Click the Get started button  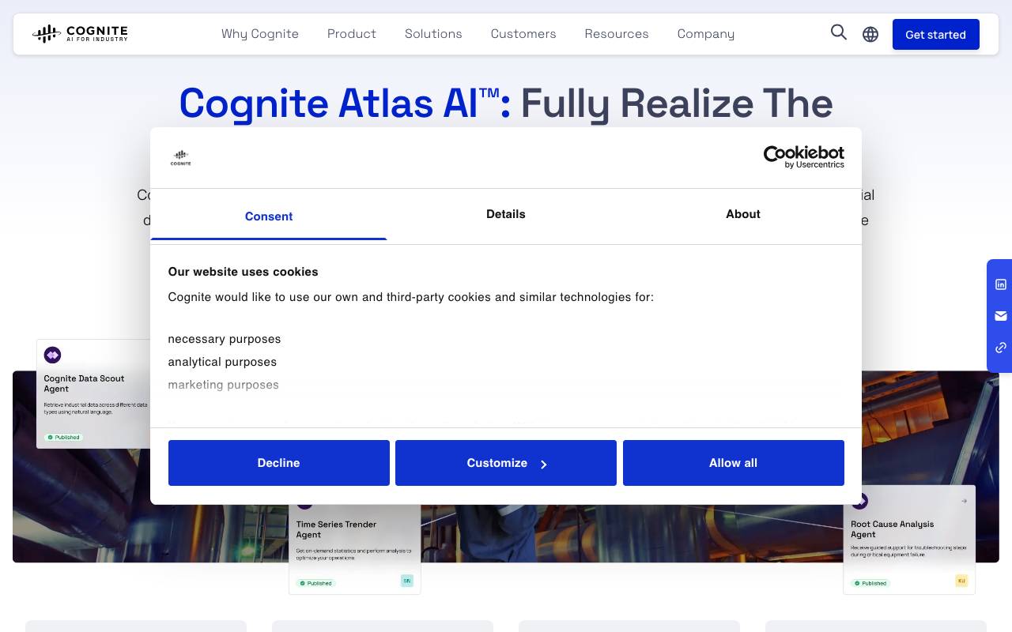click(x=936, y=34)
